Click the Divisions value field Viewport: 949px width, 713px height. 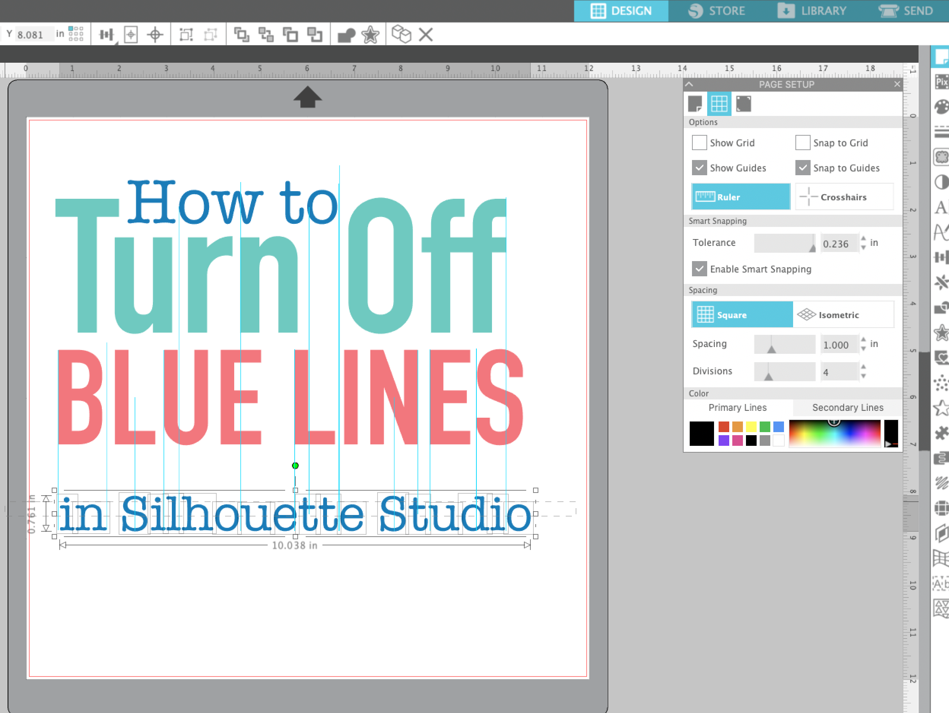[x=839, y=372]
